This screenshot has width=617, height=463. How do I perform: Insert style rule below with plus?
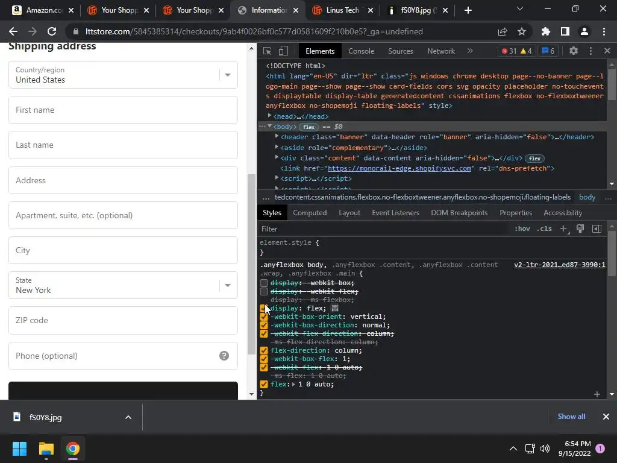click(597, 394)
